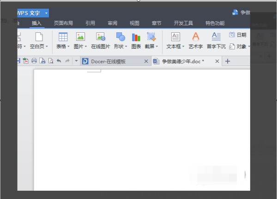Open the 开发工具 ribbon tab
Image resolution: width=277 pixels, height=199 pixels.
click(x=183, y=23)
